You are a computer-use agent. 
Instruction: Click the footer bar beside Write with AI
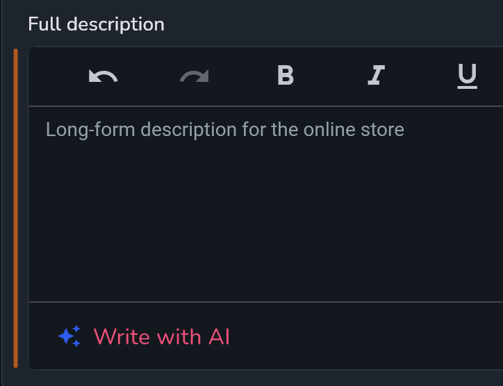pos(365,336)
